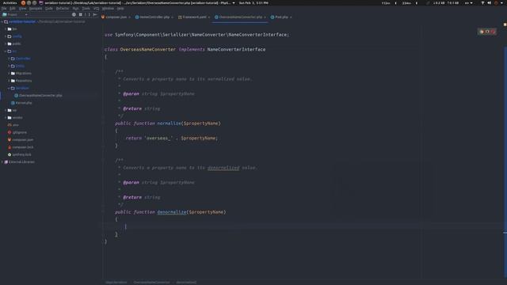
Task: Open the system menu arrow
Action: coord(502,3)
